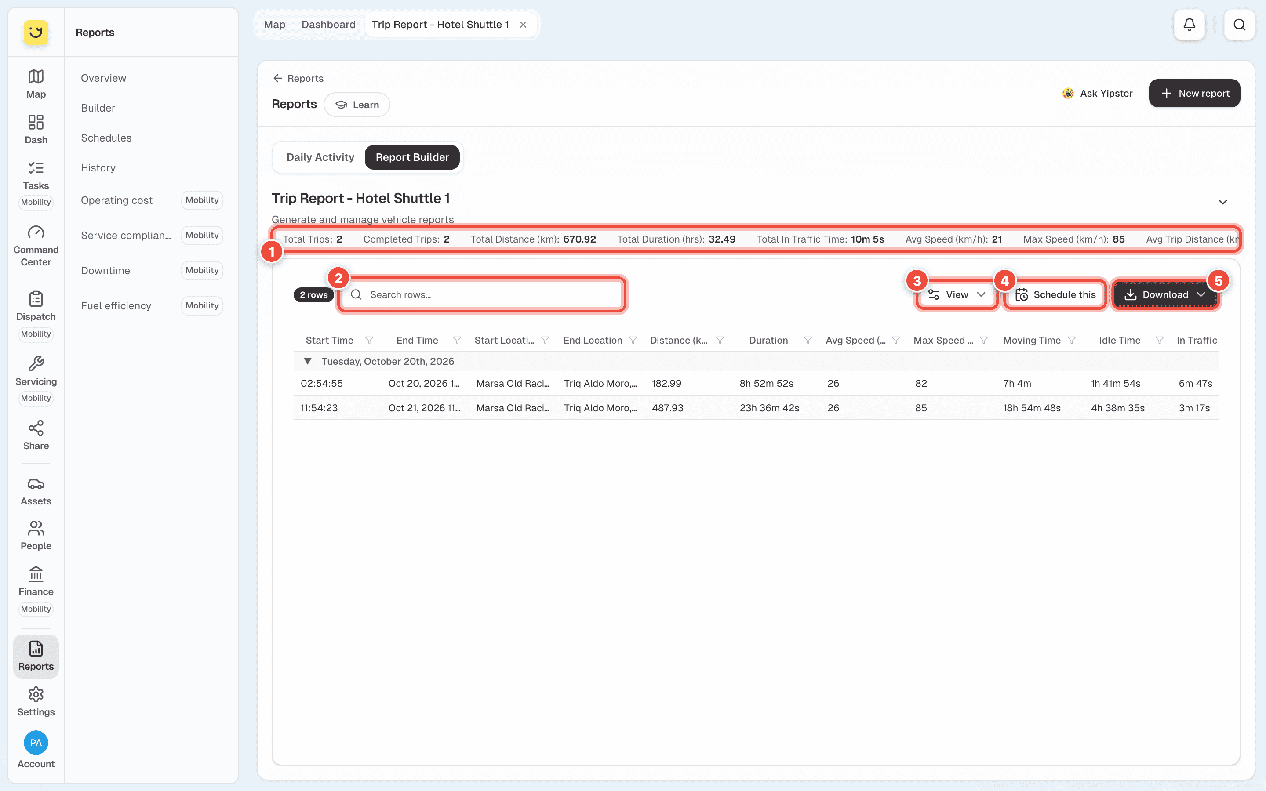Image resolution: width=1266 pixels, height=791 pixels.
Task: Switch to the Map tab
Action: pyautogui.click(x=274, y=25)
